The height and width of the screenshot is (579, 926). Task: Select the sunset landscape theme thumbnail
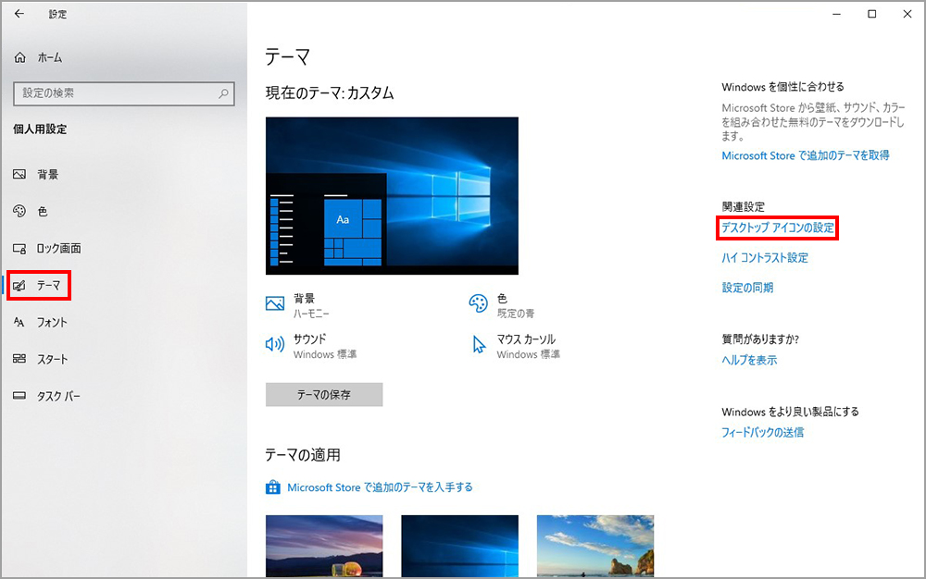(x=324, y=546)
